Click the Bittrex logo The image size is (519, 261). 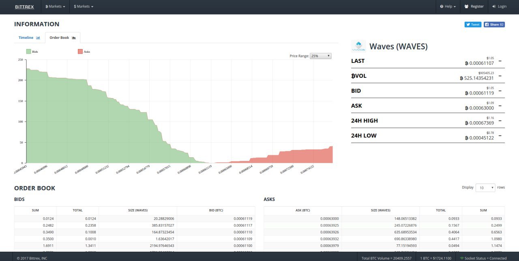24,6
